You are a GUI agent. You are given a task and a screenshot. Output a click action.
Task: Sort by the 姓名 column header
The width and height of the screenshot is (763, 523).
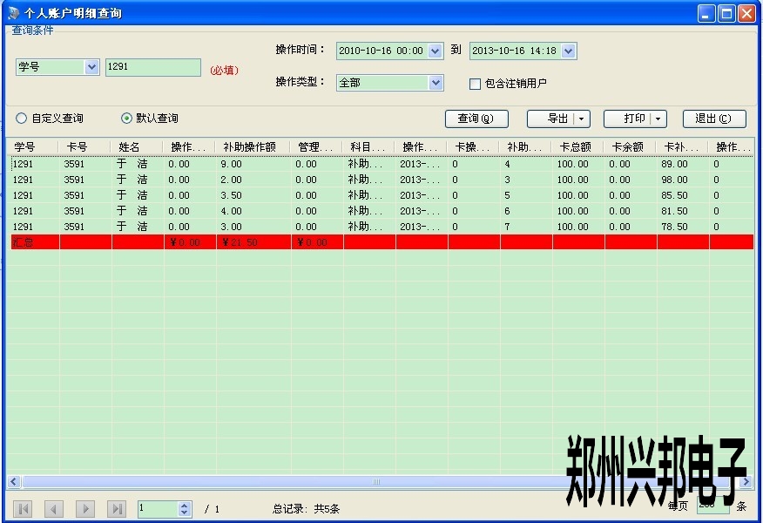[137, 147]
